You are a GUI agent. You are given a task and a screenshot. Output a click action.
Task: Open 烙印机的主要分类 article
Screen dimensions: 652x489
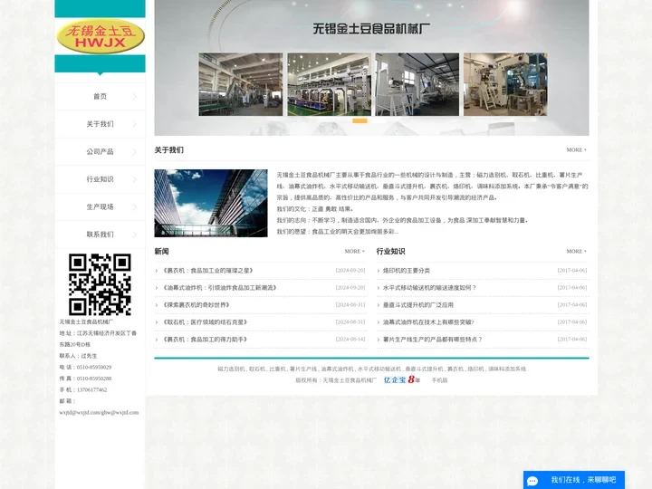[x=407, y=270]
